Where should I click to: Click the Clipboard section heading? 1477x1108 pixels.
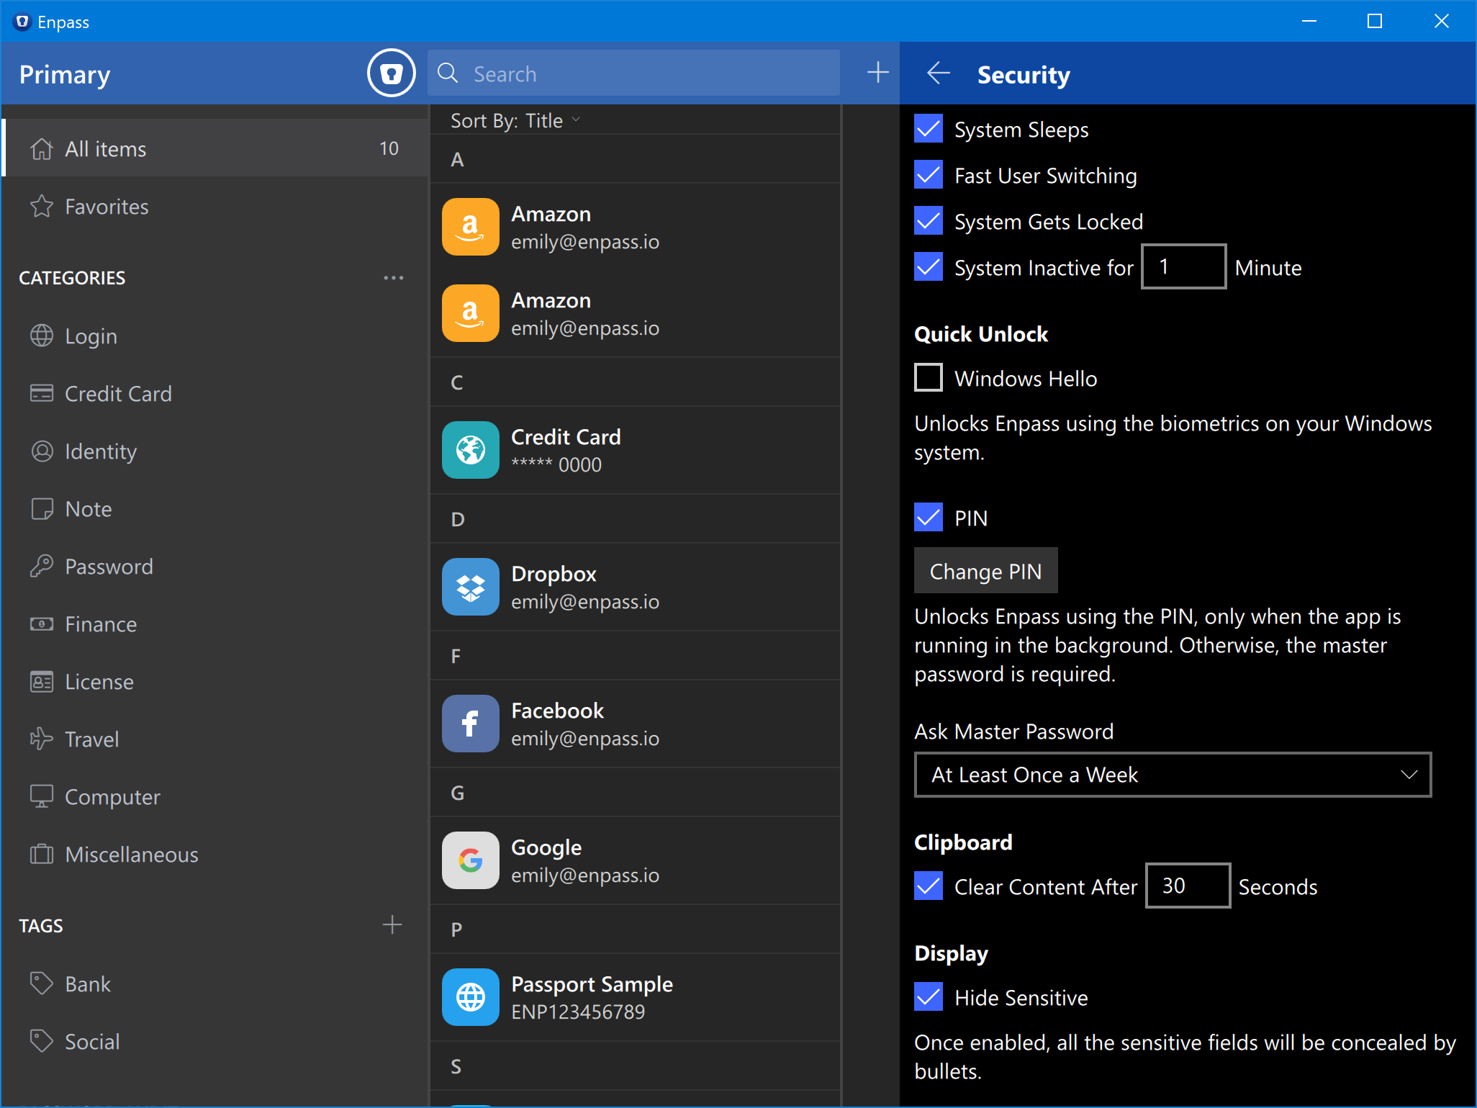click(x=963, y=842)
